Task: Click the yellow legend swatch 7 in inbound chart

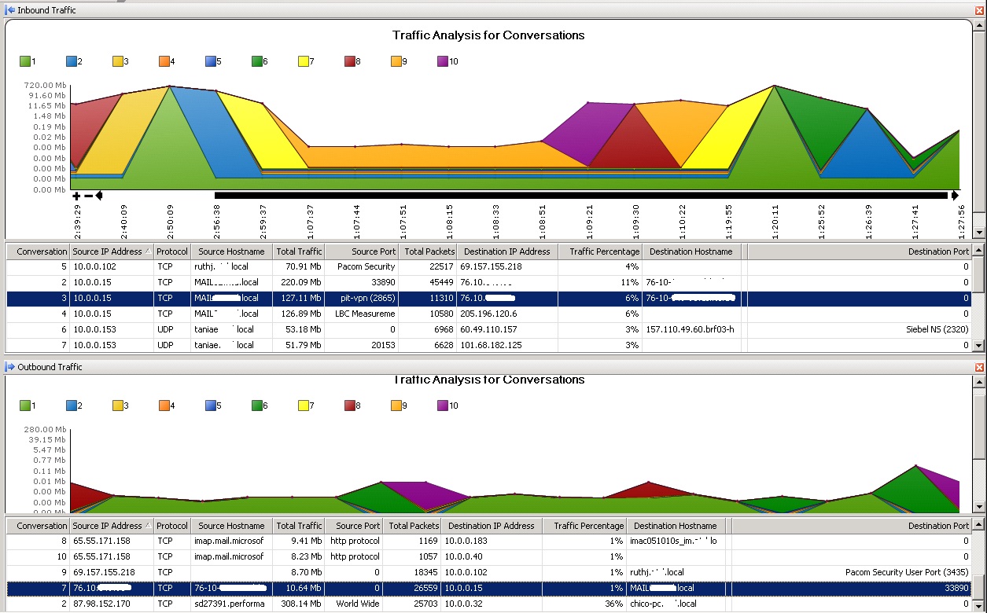Action: (305, 61)
